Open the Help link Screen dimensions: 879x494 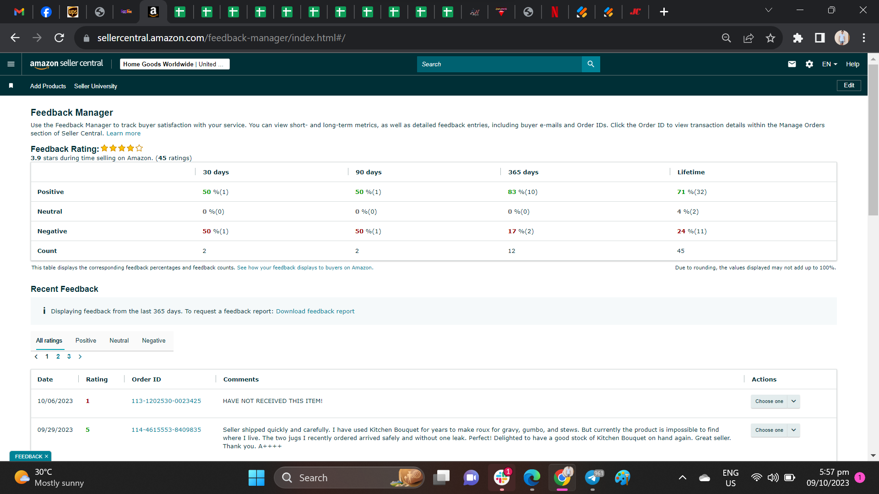[x=852, y=64]
